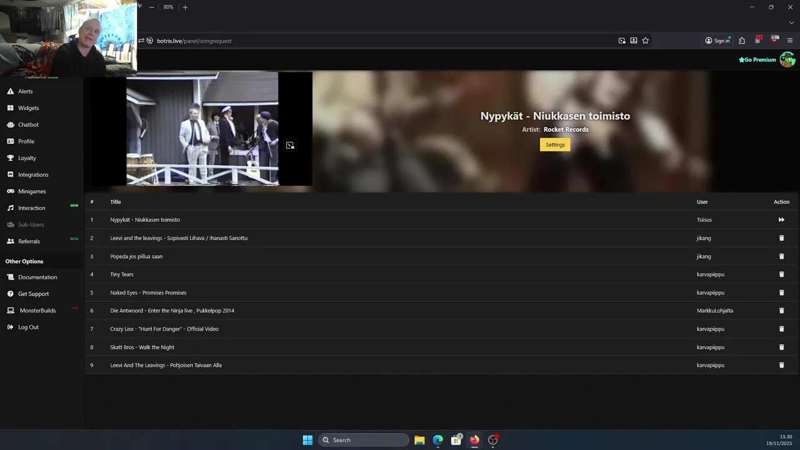This screenshot has height=450, width=800.
Task: Open Microsoft Store from taskbar
Action: click(456, 440)
